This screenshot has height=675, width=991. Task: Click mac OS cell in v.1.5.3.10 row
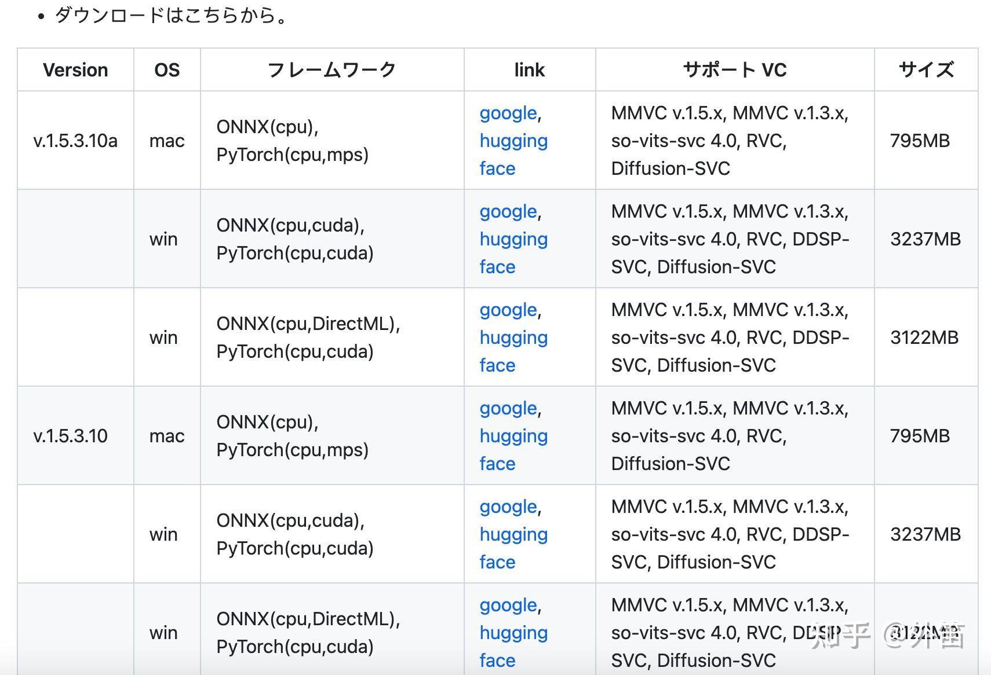(167, 436)
